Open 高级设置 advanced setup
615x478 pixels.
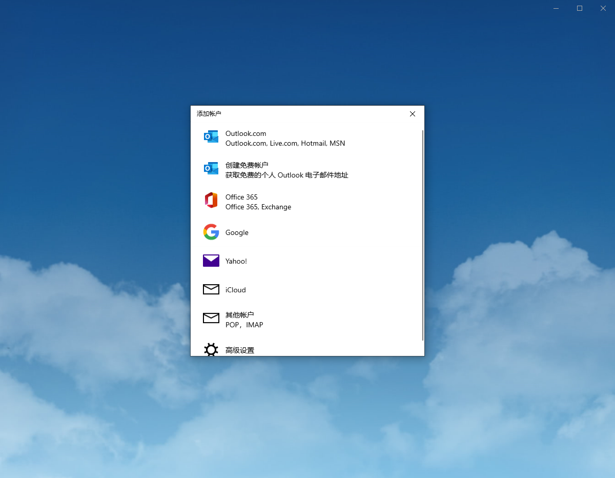(240, 350)
